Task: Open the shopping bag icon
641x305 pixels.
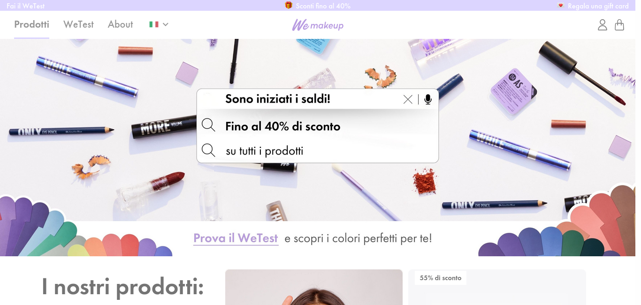Action: (619, 25)
